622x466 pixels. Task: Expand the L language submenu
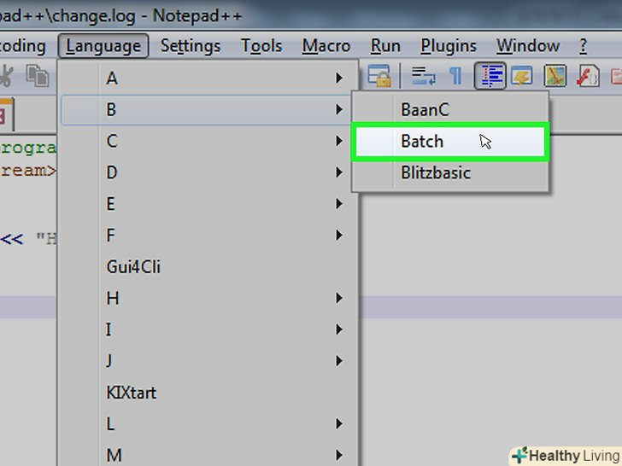click(208, 424)
